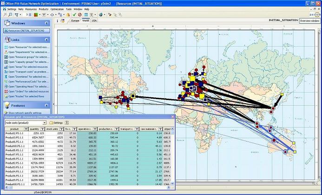Select Resources (INITIAL_SITUATION) window entry
This screenshot has height=195, width=322.
coord(26,31)
